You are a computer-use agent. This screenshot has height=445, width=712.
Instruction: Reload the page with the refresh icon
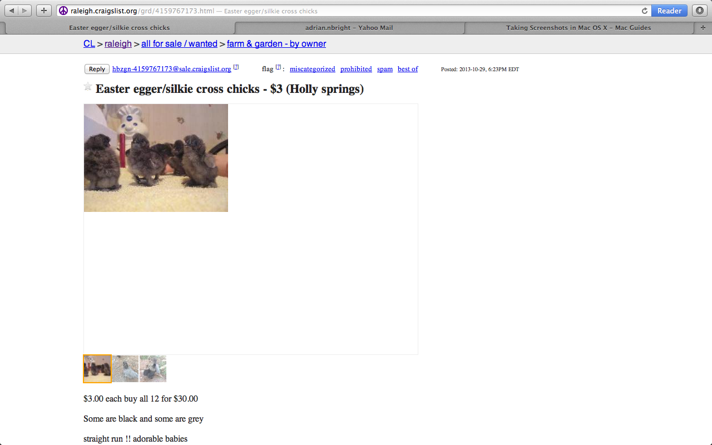[645, 11]
